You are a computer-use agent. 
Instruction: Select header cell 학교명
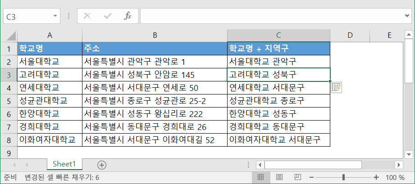(50, 49)
